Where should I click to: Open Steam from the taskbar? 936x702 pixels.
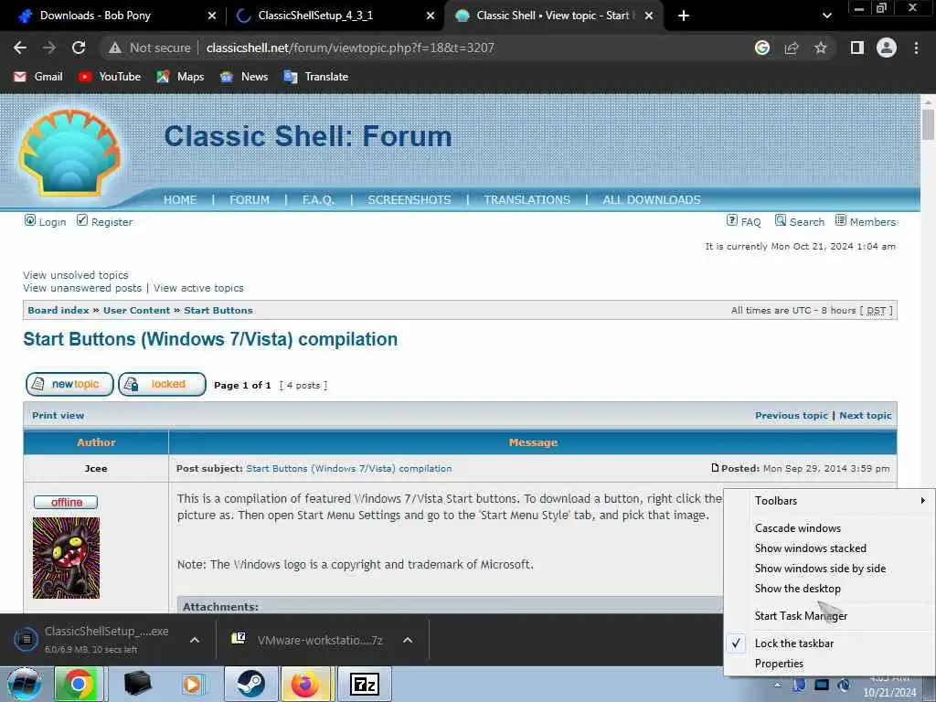[x=250, y=684]
